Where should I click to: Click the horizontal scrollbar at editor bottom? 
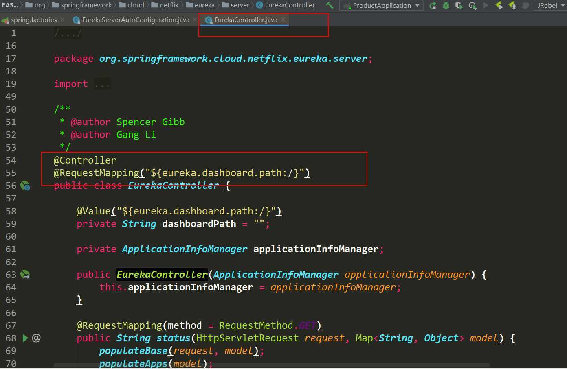271,365
